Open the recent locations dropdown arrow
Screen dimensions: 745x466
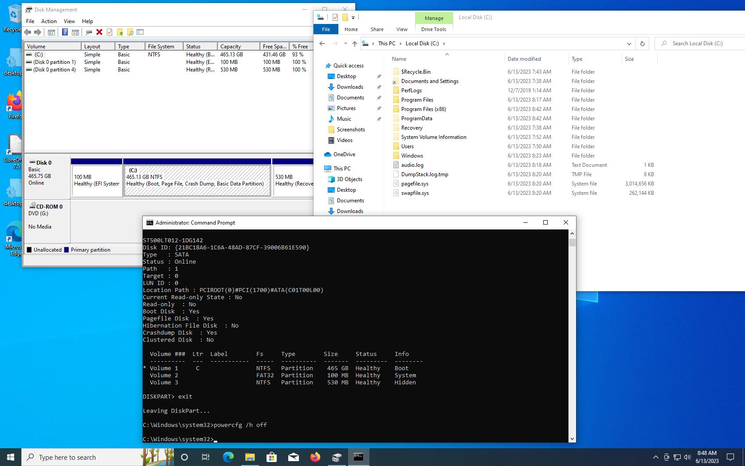[345, 43]
